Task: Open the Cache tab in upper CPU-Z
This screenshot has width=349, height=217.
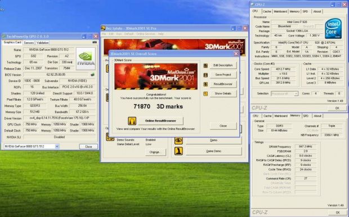Action: 267,12
